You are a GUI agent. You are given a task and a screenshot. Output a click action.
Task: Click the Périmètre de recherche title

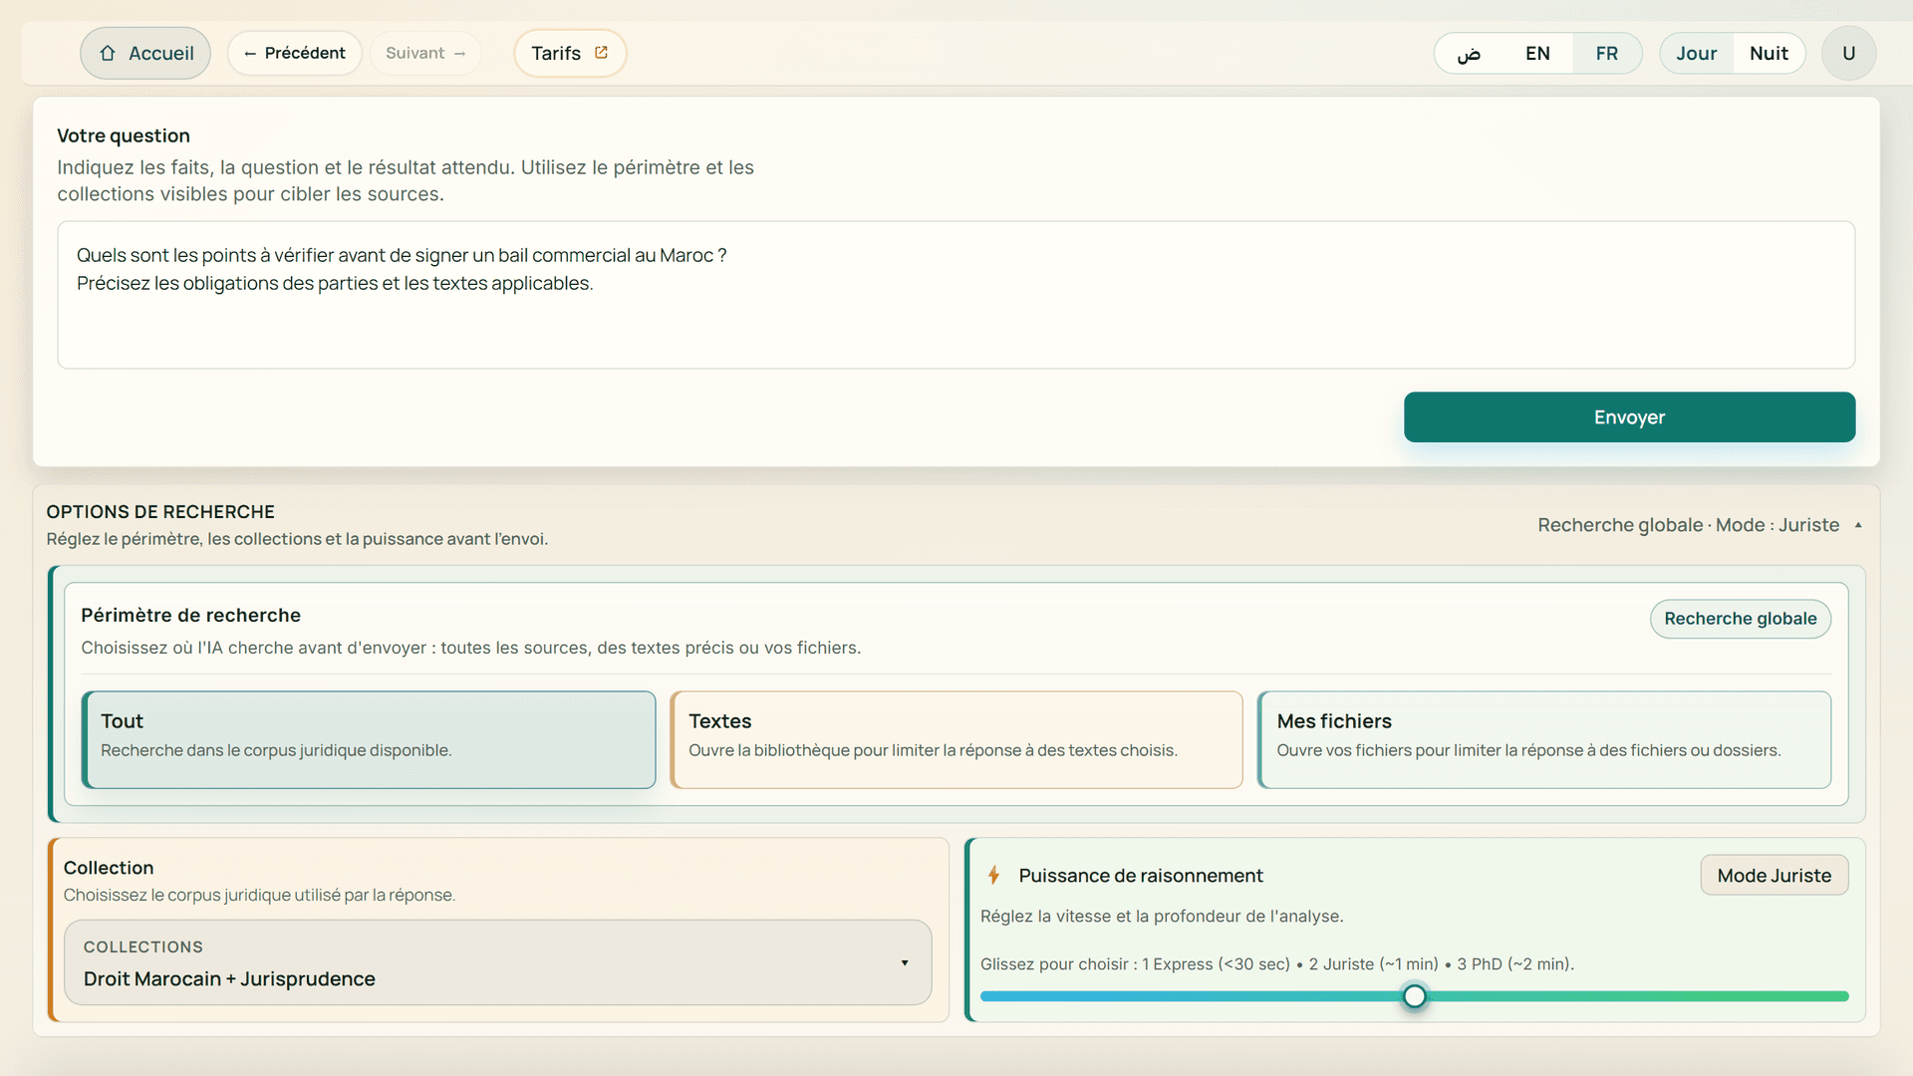(x=191, y=616)
